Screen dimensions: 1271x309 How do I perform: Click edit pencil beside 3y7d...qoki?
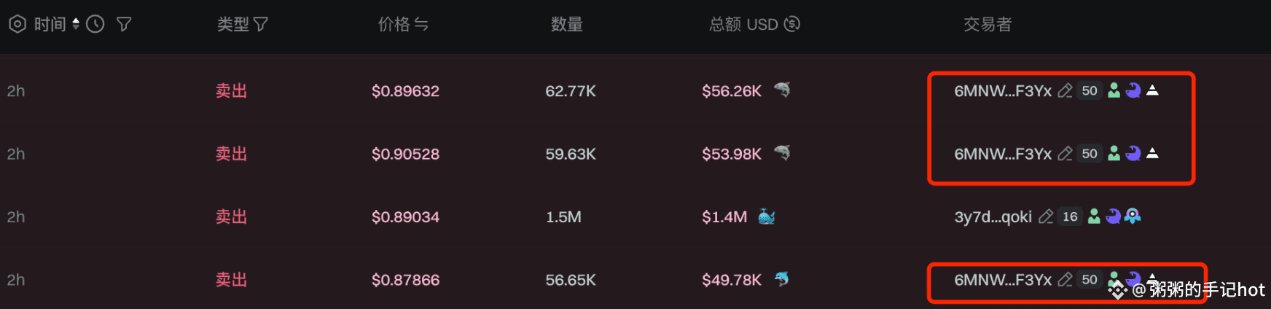[x=1046, y=217]
